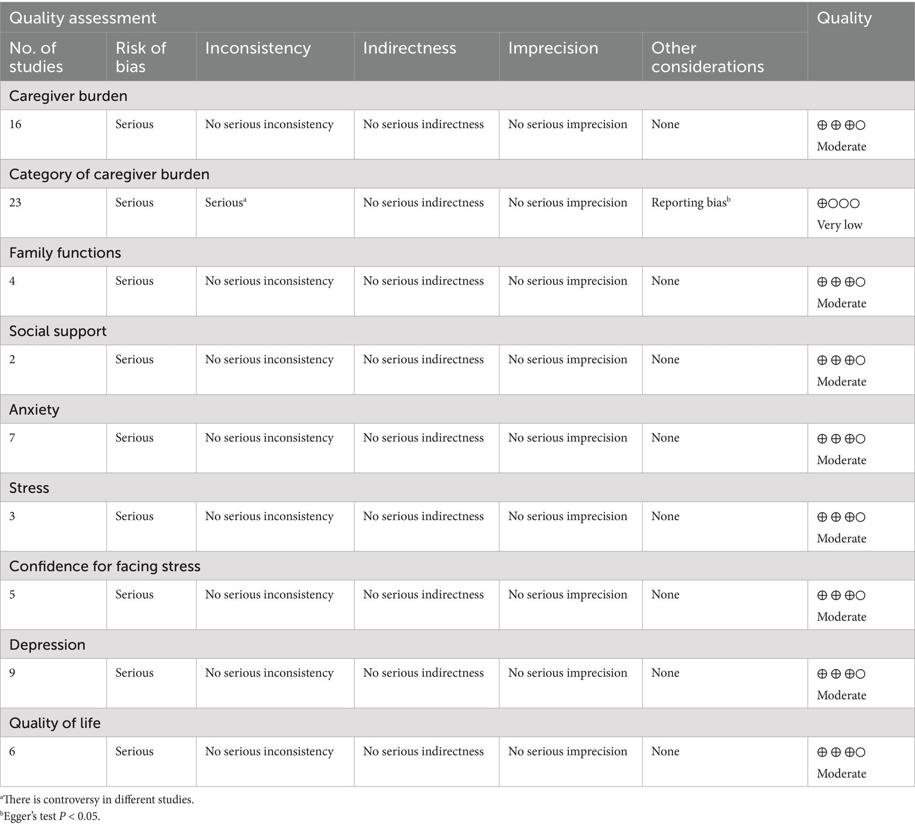Click the Anxiety row quality rating symbols
This screenshot has width=915, height=826.
841,439
